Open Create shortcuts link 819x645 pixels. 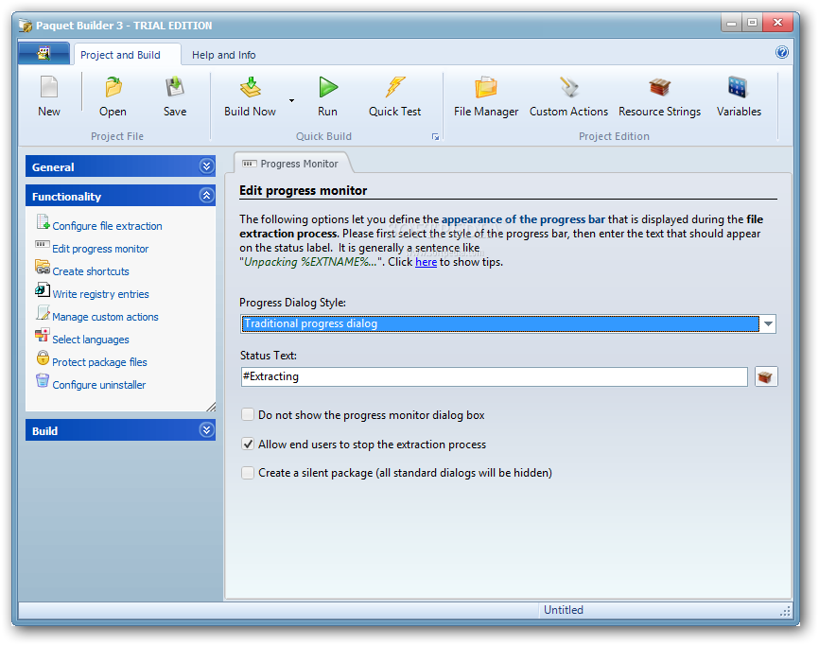(x=91, y=271)
